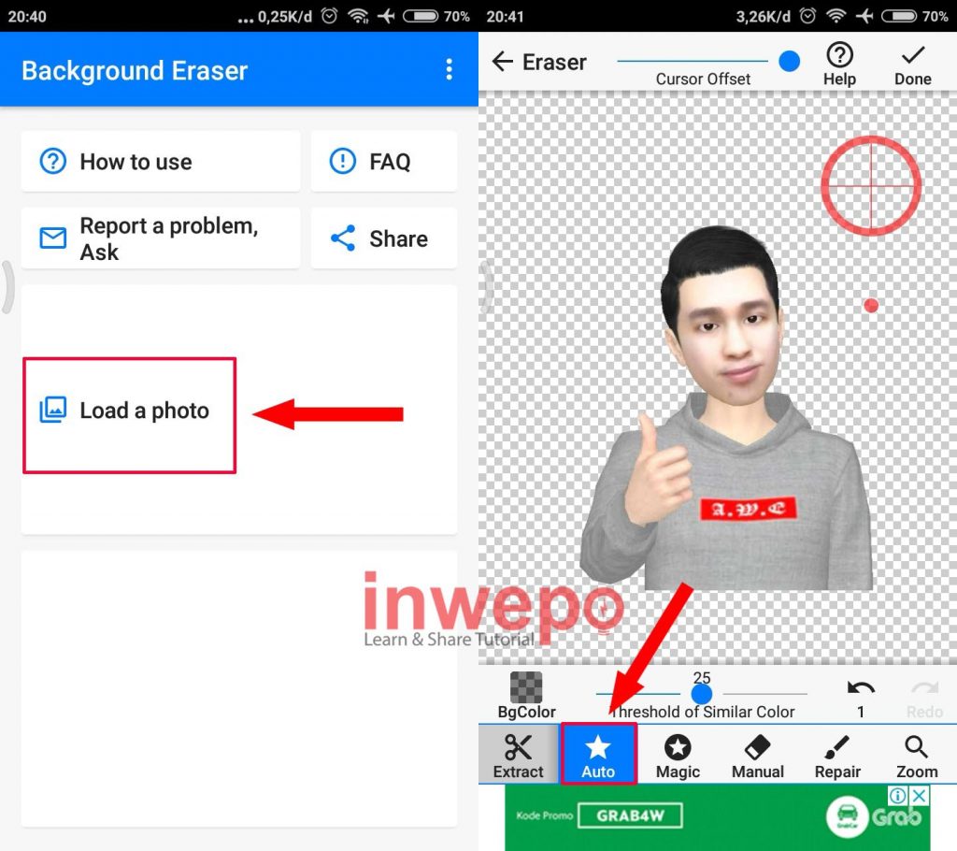
Task: Select the Manual eraser tool
Action: (757, 755)
